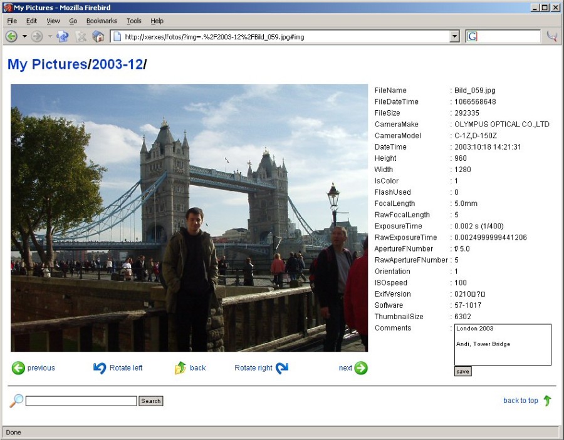Click the green previous arrow icon
The width and height of the screenshot is (564, 440).
pyautogui.click(x=18, y=368)
